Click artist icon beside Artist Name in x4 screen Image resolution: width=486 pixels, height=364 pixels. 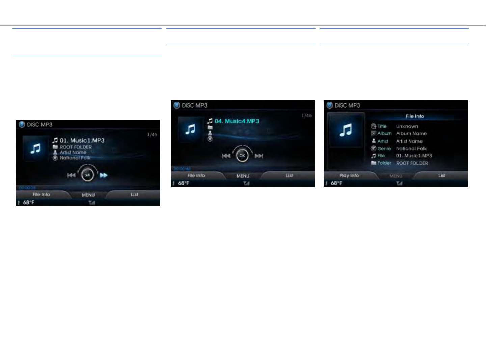pyautogui.click(x=55, y=152)
